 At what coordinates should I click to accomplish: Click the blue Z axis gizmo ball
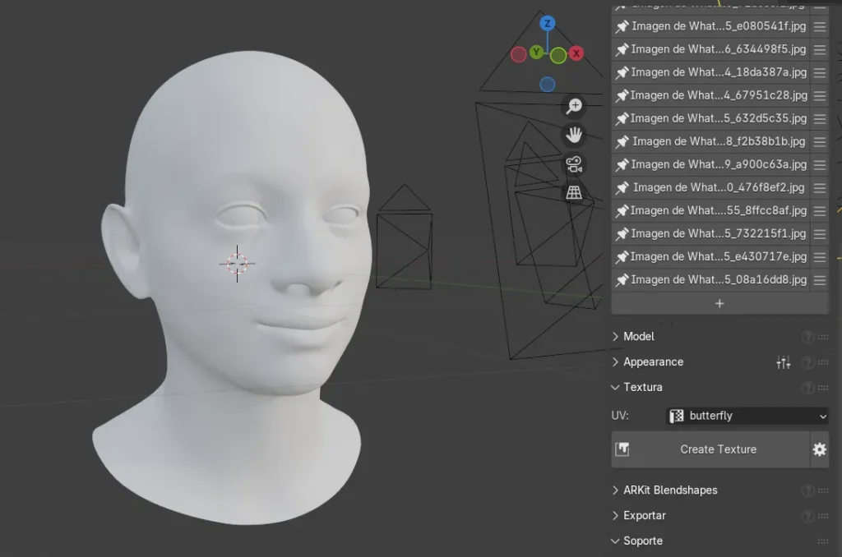[548, 23]
